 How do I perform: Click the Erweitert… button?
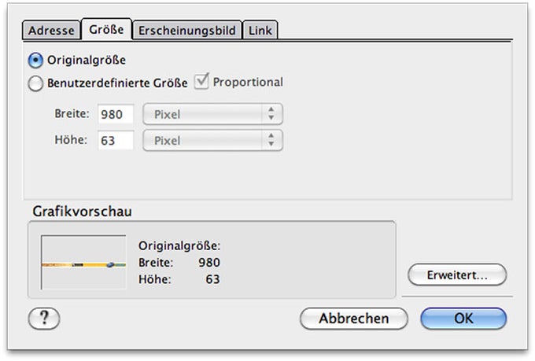pos(457,276)
